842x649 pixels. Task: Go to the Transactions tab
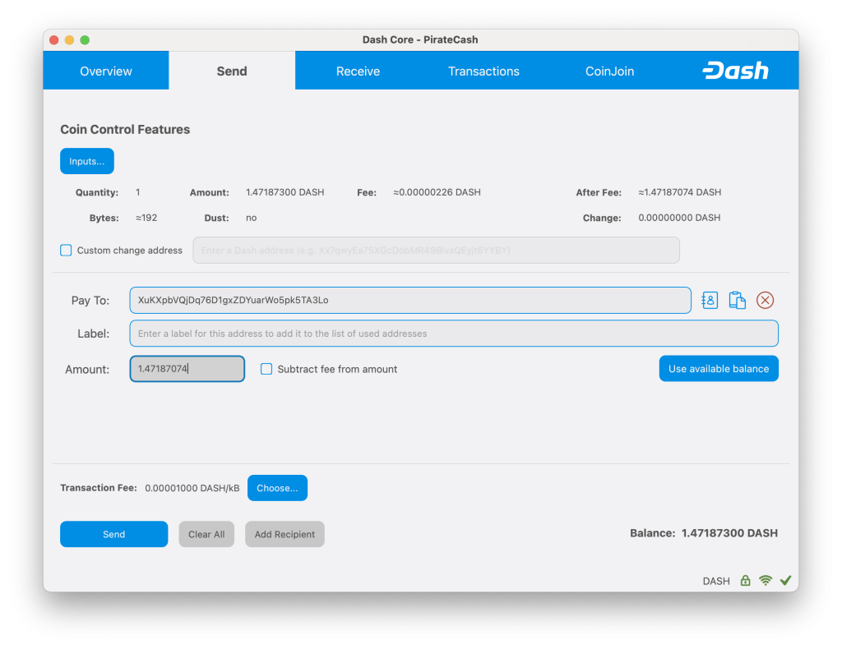(483, 71)
